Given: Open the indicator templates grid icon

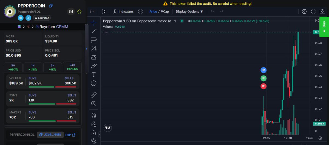Looking at the screenshot, I should 140,11.
